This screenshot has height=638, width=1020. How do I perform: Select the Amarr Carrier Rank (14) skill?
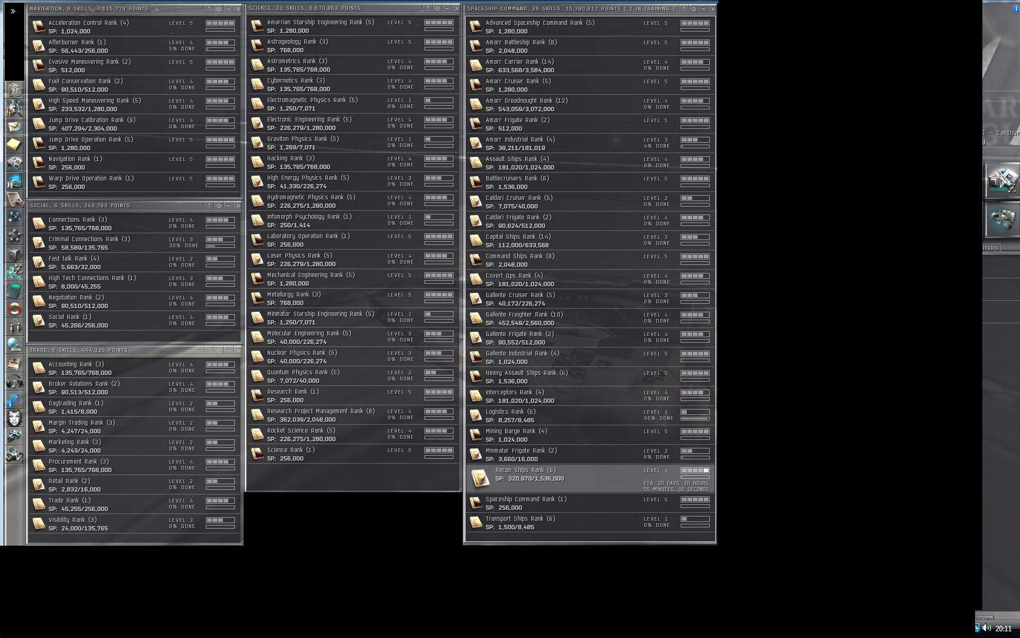590,66
